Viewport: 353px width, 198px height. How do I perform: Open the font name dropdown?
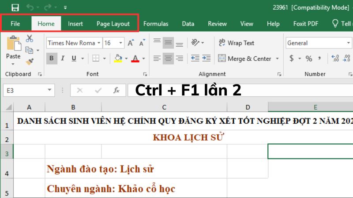(x=98, y=43)
